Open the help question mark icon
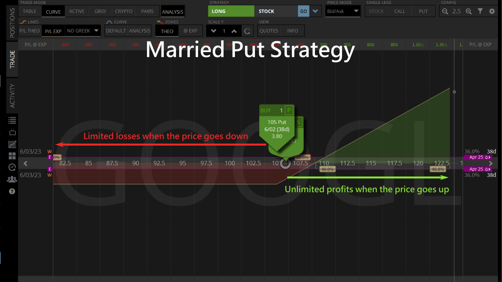502x282 pixels. click(12, 192)
